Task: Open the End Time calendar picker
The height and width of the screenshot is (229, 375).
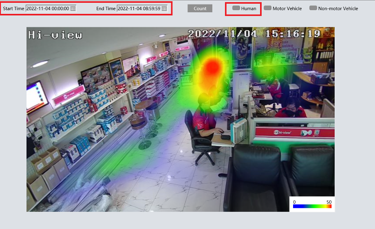Action: (x=164, y=9)
